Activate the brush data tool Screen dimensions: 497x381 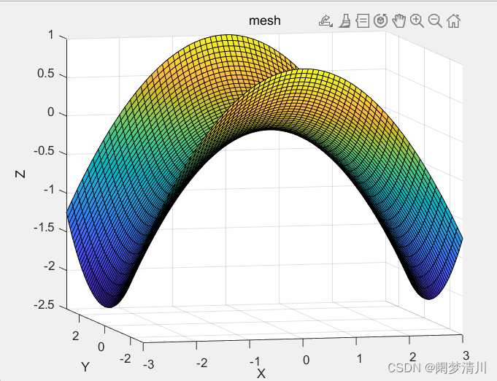click(345, 21)
